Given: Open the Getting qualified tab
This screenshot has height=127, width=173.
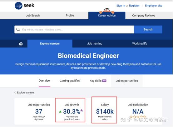Looking at the screenshot, I should (x=70, y=81).
